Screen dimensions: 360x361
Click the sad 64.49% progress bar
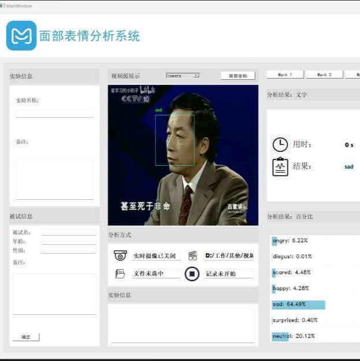pos(298,304)
